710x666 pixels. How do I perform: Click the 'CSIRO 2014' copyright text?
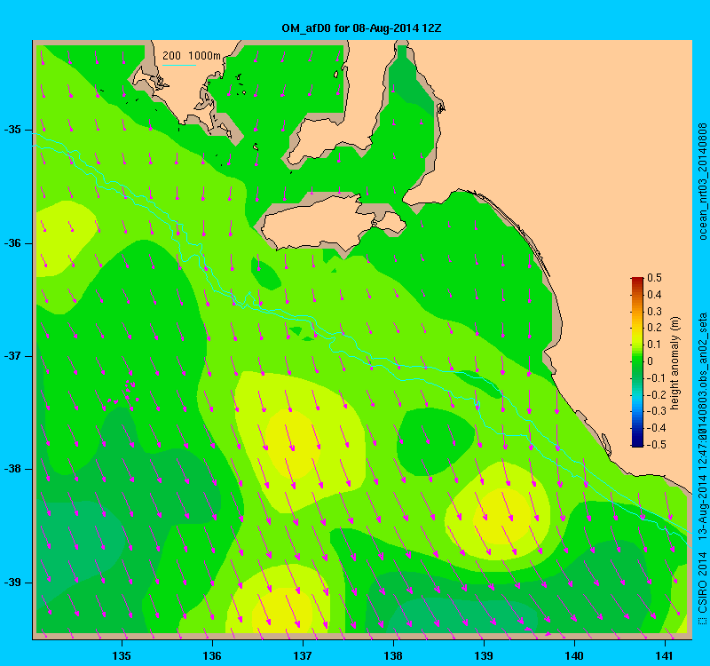[x=702, y=583]
